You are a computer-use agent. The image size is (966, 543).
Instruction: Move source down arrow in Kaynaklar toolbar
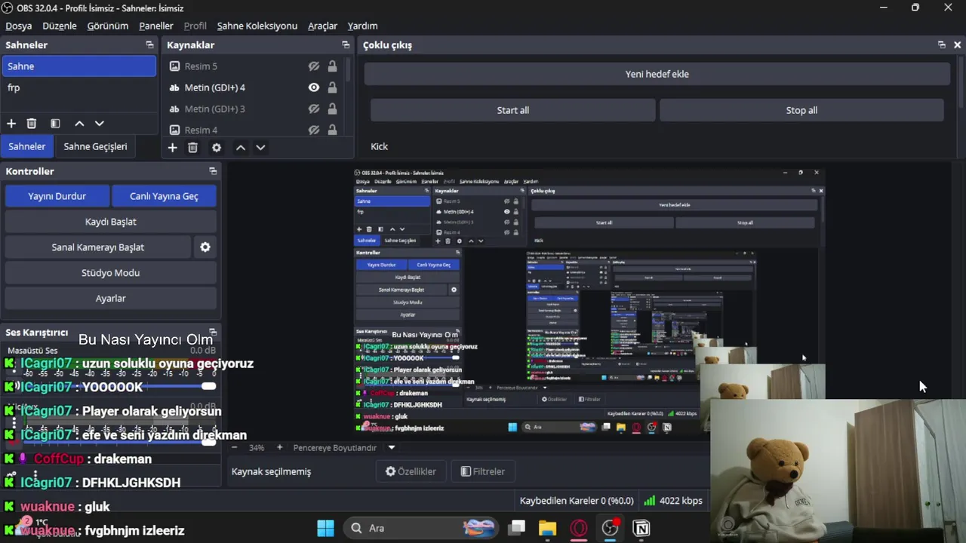(260, 148)
